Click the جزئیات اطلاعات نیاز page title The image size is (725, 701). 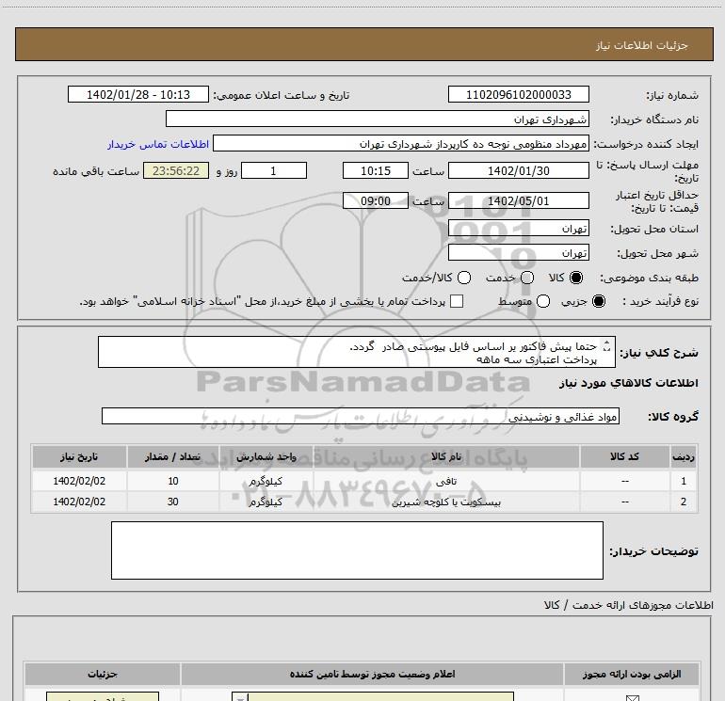pos(641,45)
